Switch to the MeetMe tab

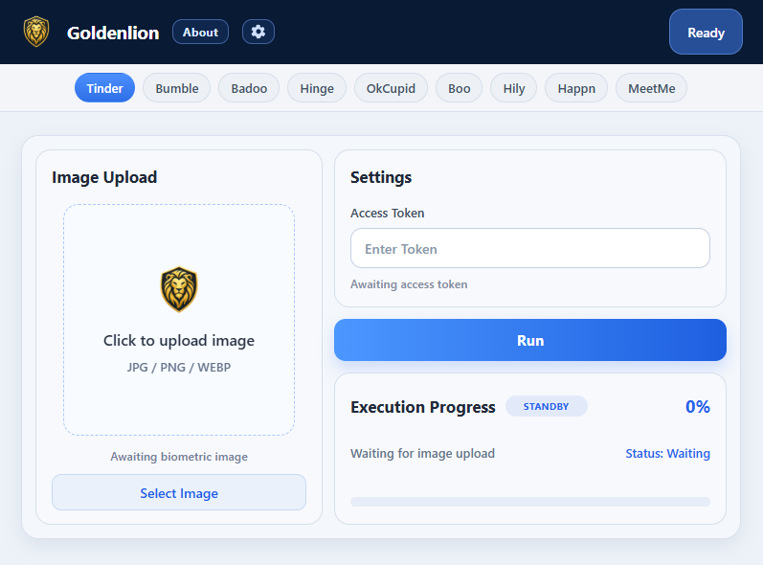pyautogui.click(x=652, y=88)
